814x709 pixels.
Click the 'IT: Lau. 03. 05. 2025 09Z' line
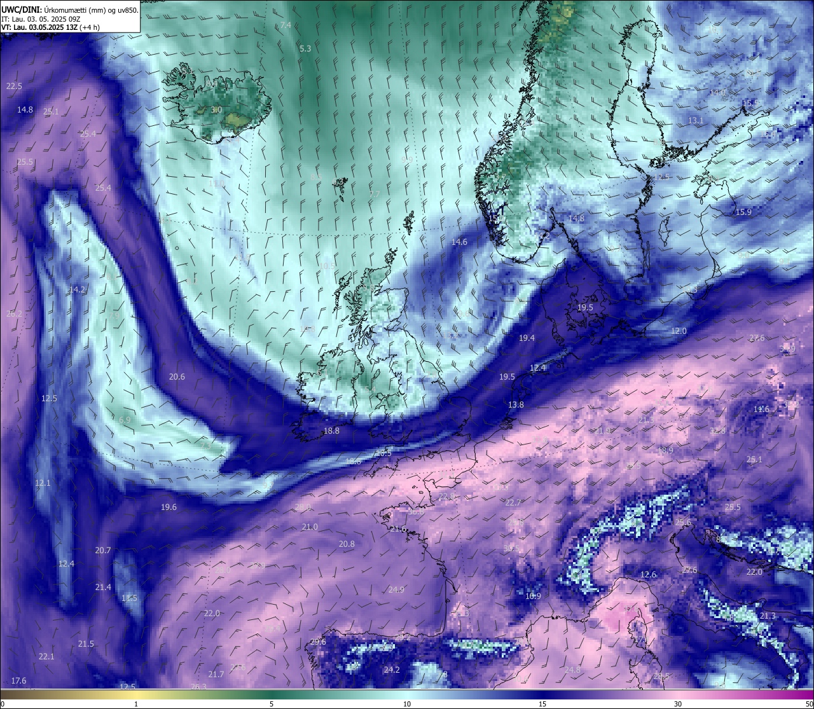click(x=41, y=19)
